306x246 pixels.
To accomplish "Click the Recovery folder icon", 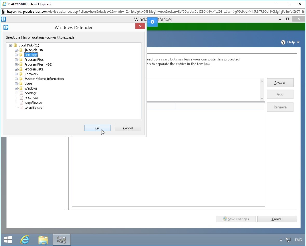I will (21, 74).
